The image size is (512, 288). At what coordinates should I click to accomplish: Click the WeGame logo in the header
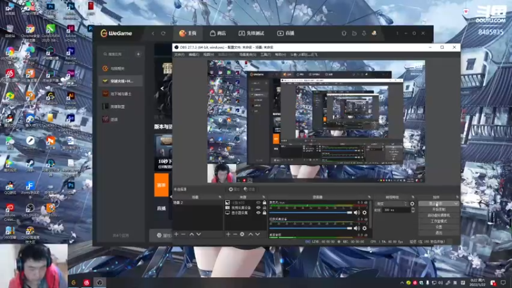(116, 33)
